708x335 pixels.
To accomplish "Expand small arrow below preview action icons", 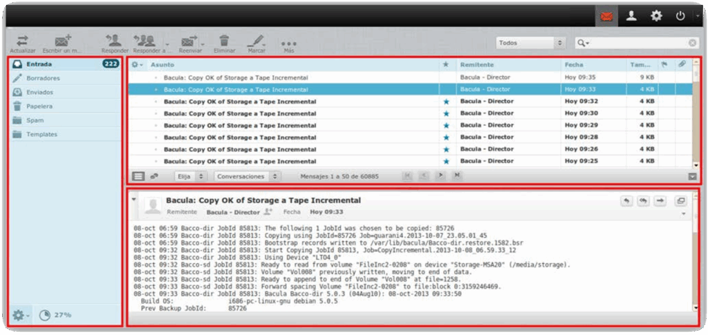I will coord(683,213).
